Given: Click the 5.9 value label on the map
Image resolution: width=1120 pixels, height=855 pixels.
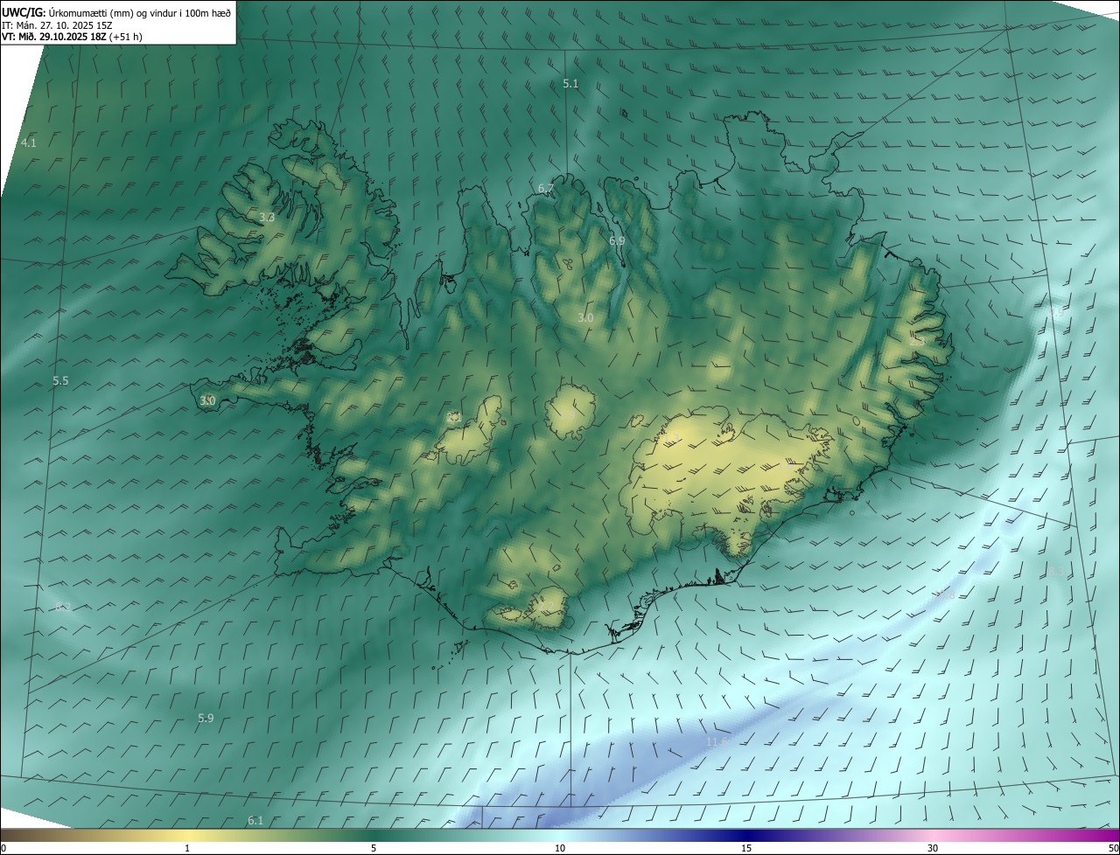Looking at the screenshot, I should (x=206, y=719).
